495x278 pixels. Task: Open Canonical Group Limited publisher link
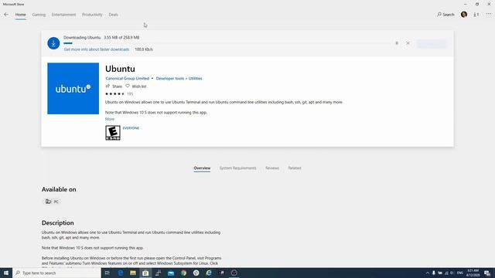(x=127, y=79)
